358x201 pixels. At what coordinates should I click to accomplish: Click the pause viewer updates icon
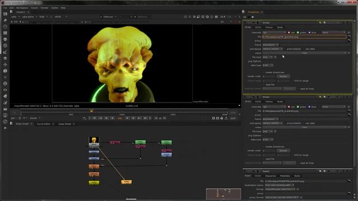[216, 17]
